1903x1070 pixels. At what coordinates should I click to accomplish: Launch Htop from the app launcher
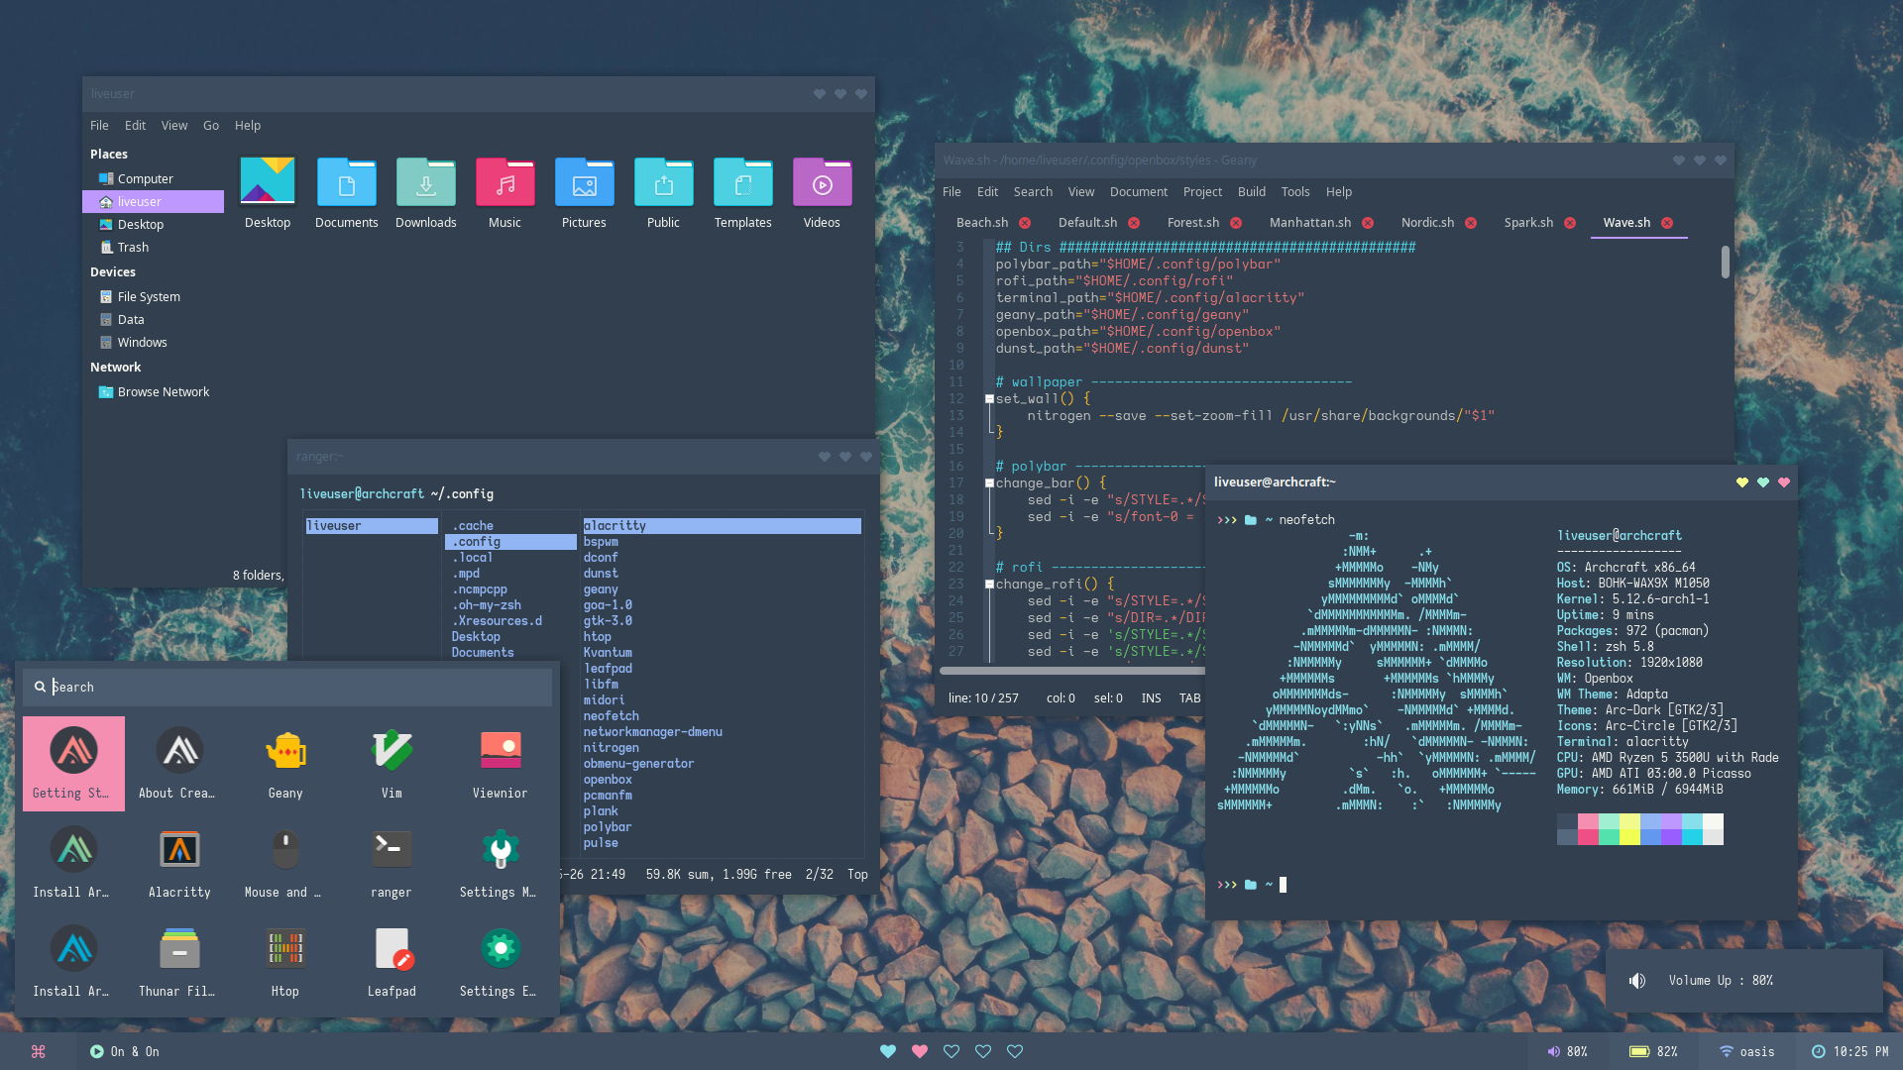click(x=285, y=962)
